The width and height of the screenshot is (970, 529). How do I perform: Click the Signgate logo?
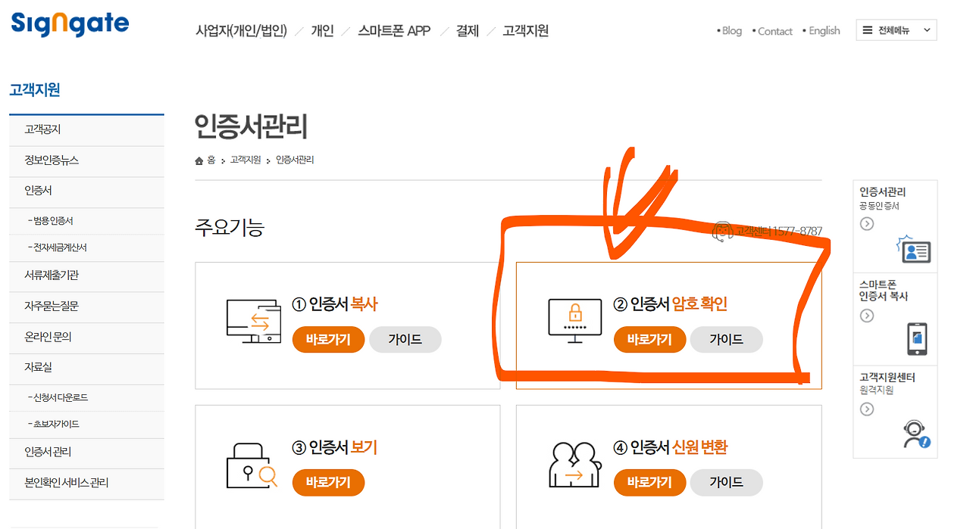68,24
